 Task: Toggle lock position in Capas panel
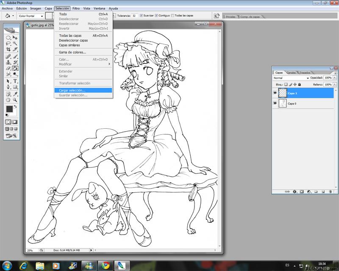coord(295,85)
